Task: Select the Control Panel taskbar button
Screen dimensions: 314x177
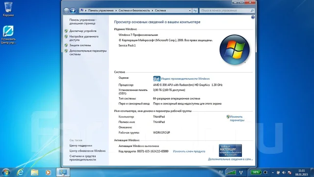Action: point(63,173)
